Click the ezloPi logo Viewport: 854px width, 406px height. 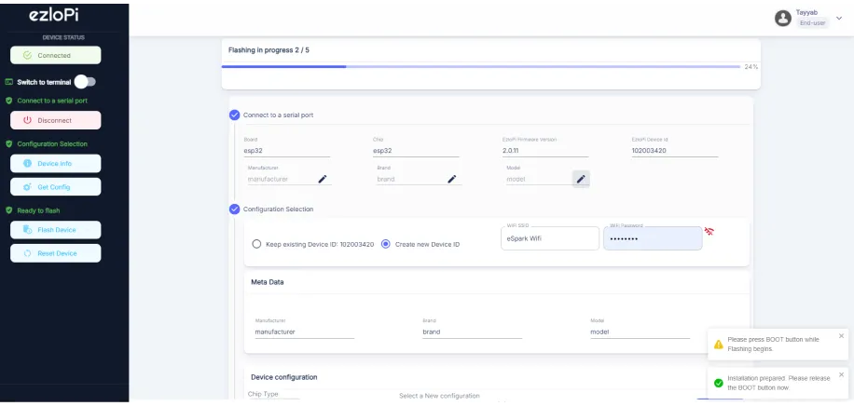pos(53,15)
